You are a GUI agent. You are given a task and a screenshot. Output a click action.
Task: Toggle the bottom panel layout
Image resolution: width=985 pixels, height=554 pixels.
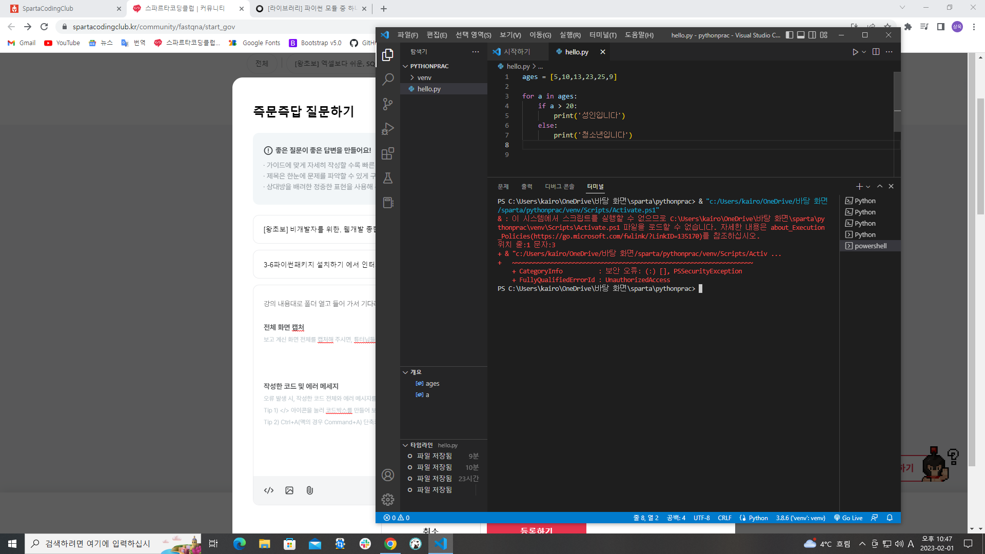tap(801, 35)
